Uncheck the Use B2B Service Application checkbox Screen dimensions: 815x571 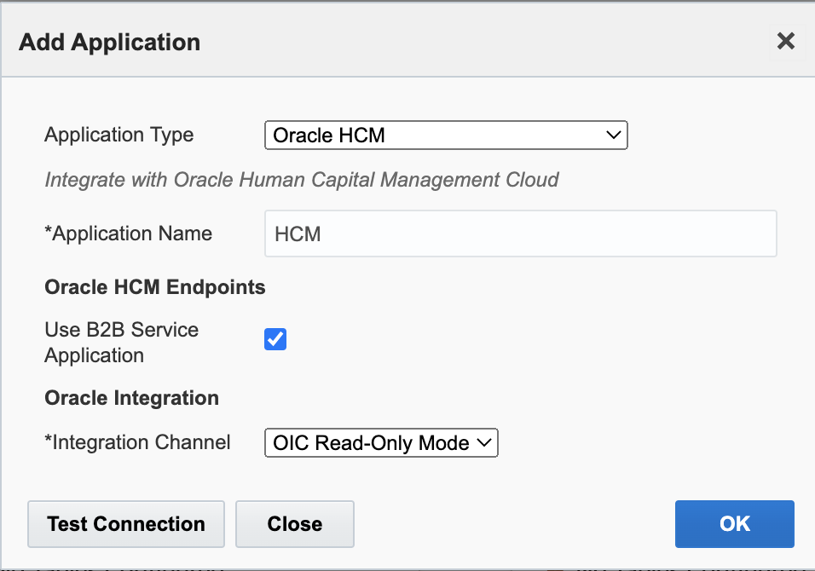click(x=275, y=340)
